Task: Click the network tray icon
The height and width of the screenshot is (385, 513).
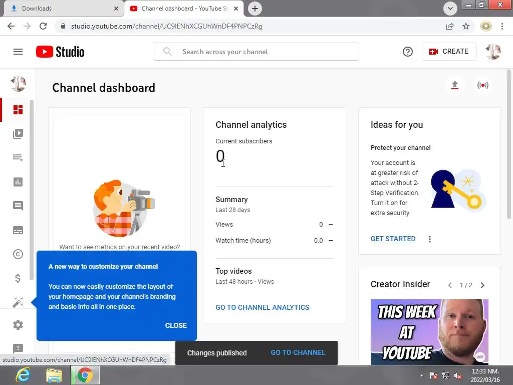Action: [445, 375]
